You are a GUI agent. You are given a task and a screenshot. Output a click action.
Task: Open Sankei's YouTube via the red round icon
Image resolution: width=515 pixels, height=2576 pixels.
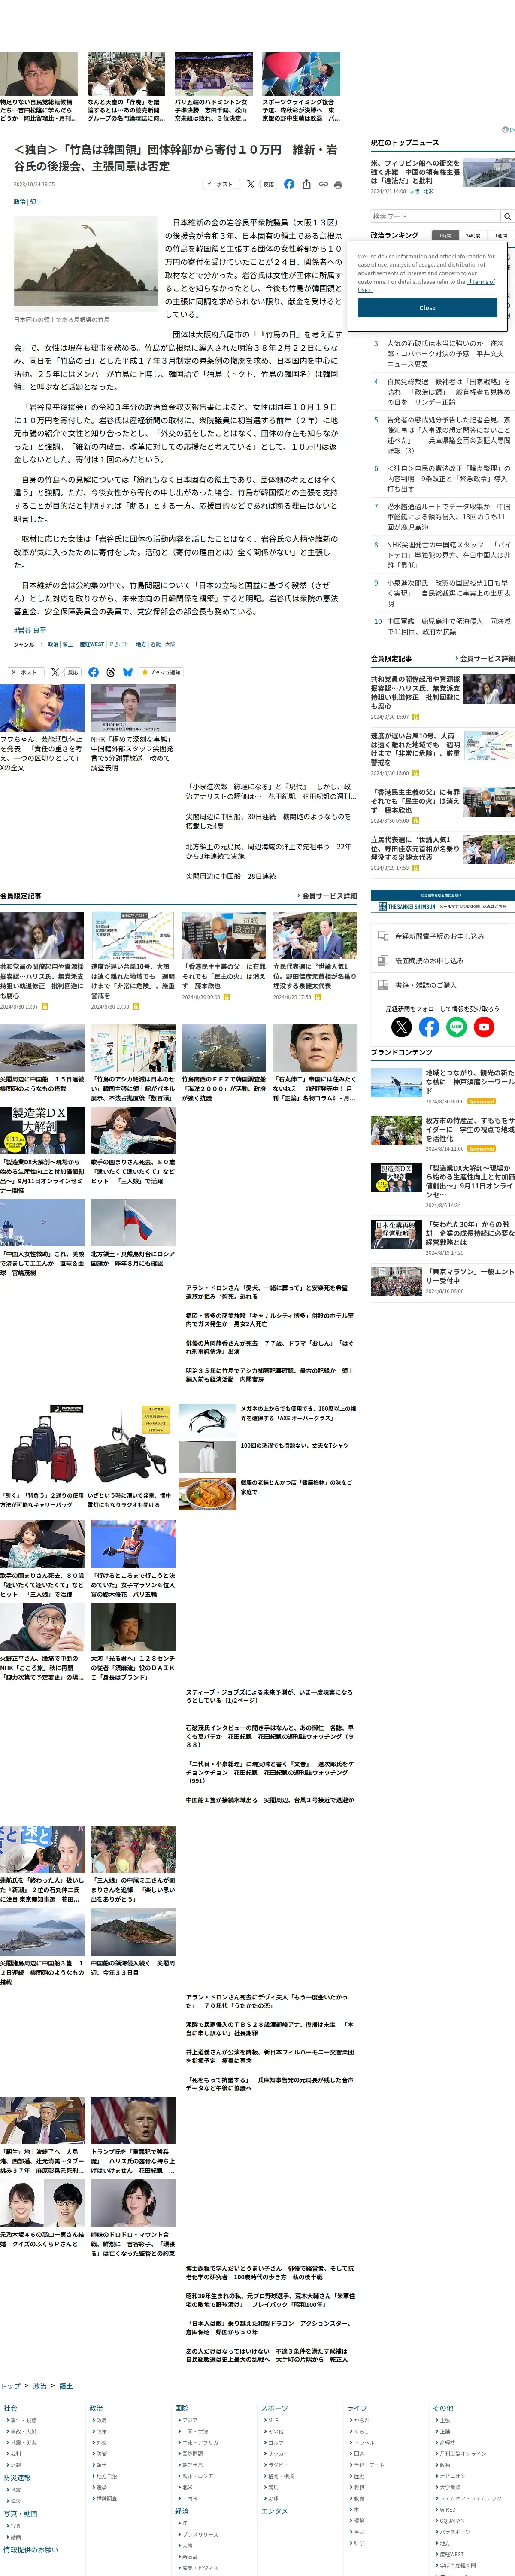[484, 1026]
